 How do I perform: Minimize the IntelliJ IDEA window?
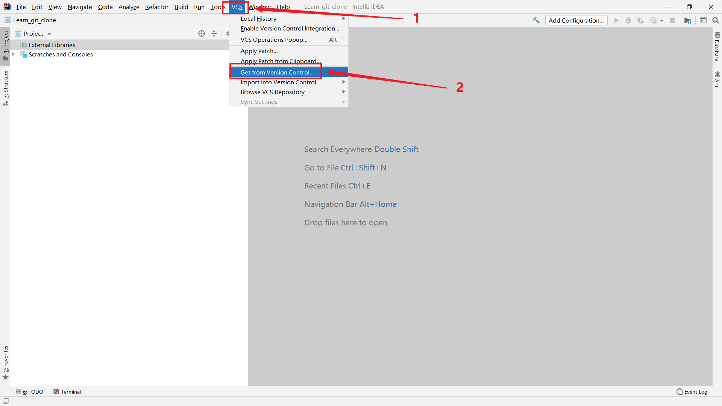[x=667, y=7]
